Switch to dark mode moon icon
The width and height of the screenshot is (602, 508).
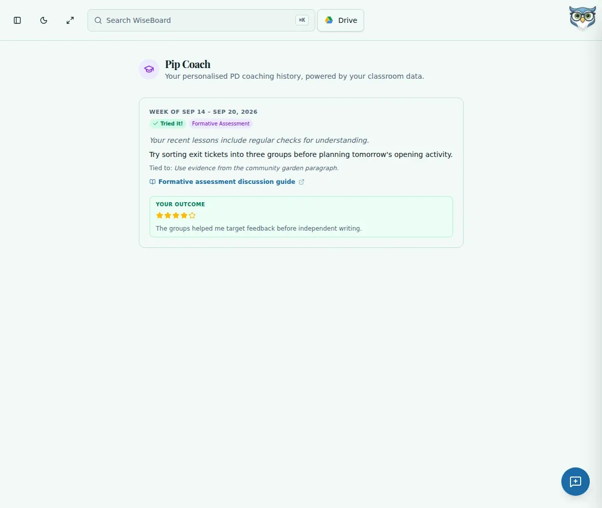click(x=44, y=20)
